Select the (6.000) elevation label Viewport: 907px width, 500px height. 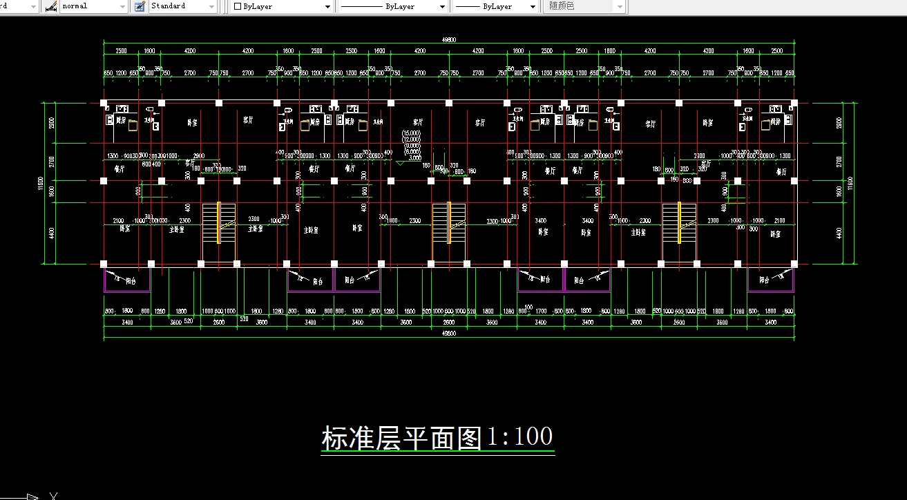(x=411, y=151)
